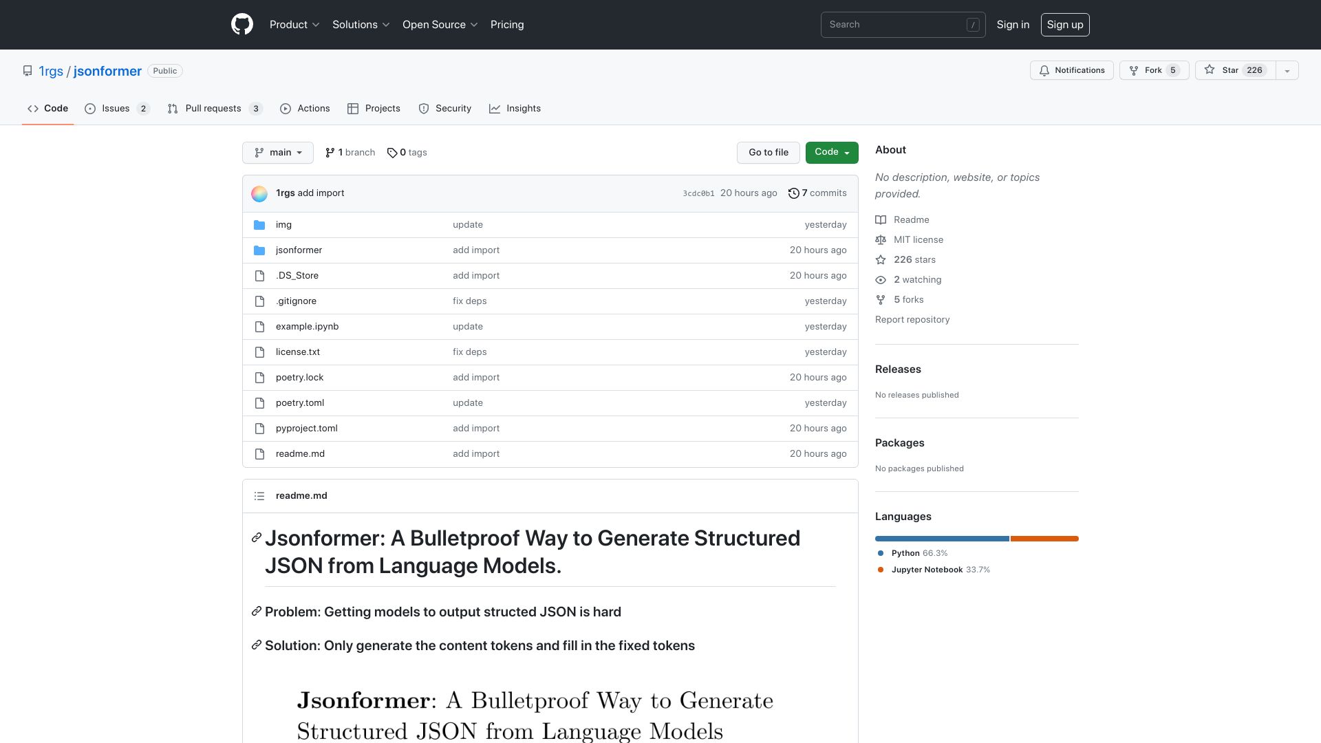The height and width of the screenshot is (743, 1321).
Task: Click the file icon beside .gitignore
Action: click(x=259, y=301)
